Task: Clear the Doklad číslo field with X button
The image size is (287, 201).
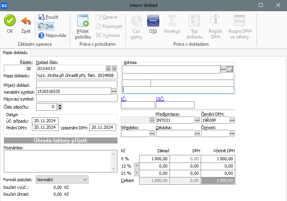Action: (108, 69)
